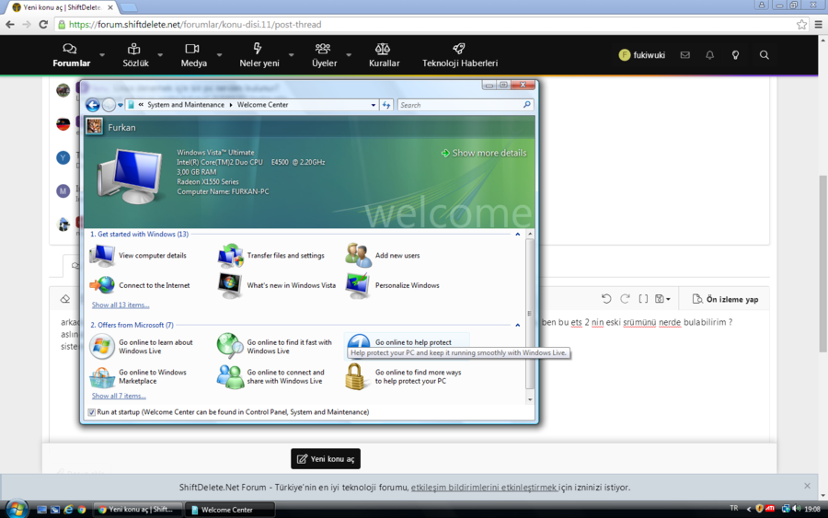This screenshot has width=828, height=518.
Task: Click Ön izleme yap preview button
Action: 725,299
